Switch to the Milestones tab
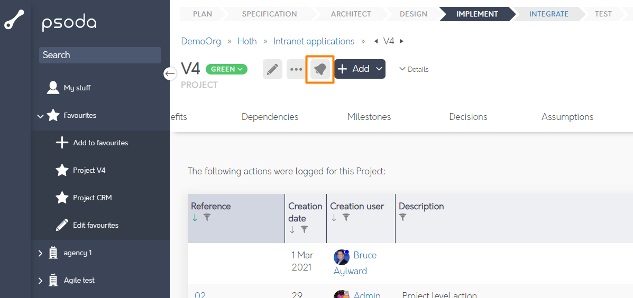The width and height of the screenshot is (633, 298). (369, 117)
